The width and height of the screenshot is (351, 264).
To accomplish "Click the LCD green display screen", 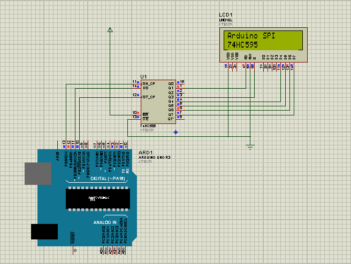I will (x=263, y=41).
